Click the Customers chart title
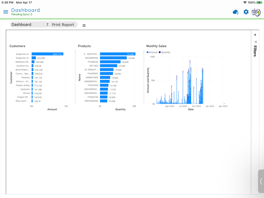264x198 pixels. click(17, 46)
